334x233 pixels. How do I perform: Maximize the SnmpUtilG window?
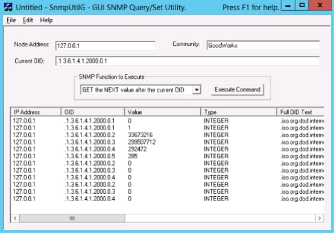click(x=302, y=5)
